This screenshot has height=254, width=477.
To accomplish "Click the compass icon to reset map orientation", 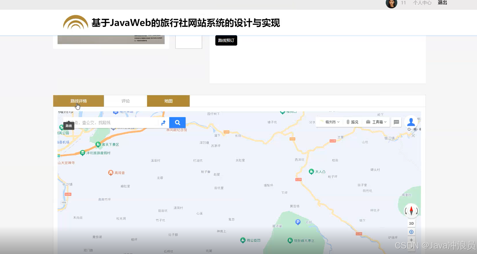I will (x=411, y=211).
